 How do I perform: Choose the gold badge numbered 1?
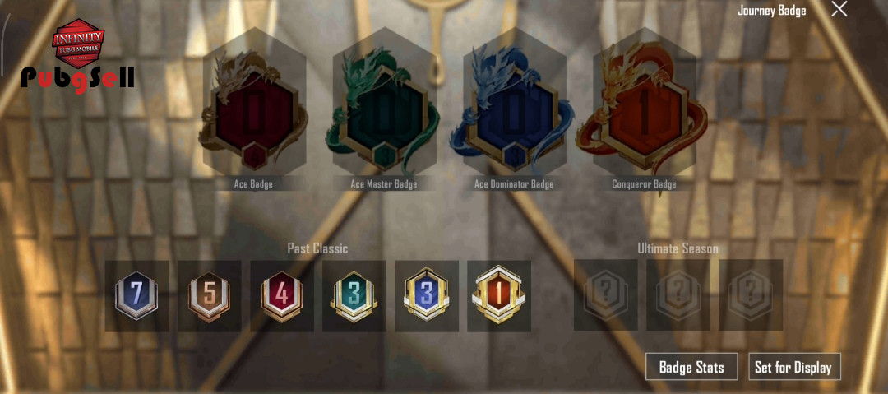pyautogui.click(x=499, y=296)
